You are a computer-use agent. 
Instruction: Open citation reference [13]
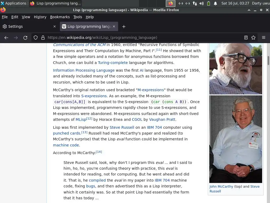(x=84, y=132)
